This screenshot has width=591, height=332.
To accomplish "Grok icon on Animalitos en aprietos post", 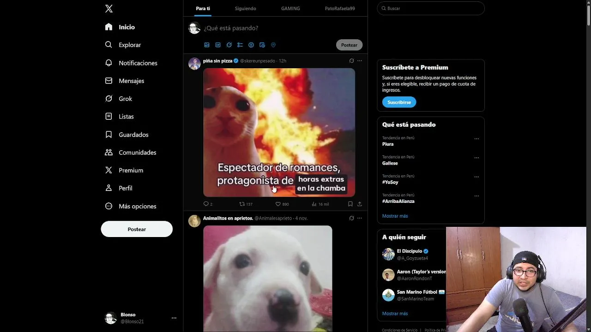I will coord(351,218).
